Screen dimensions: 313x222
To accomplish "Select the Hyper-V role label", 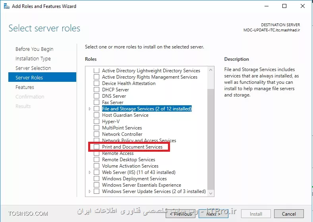I will [x=111, y=122].
